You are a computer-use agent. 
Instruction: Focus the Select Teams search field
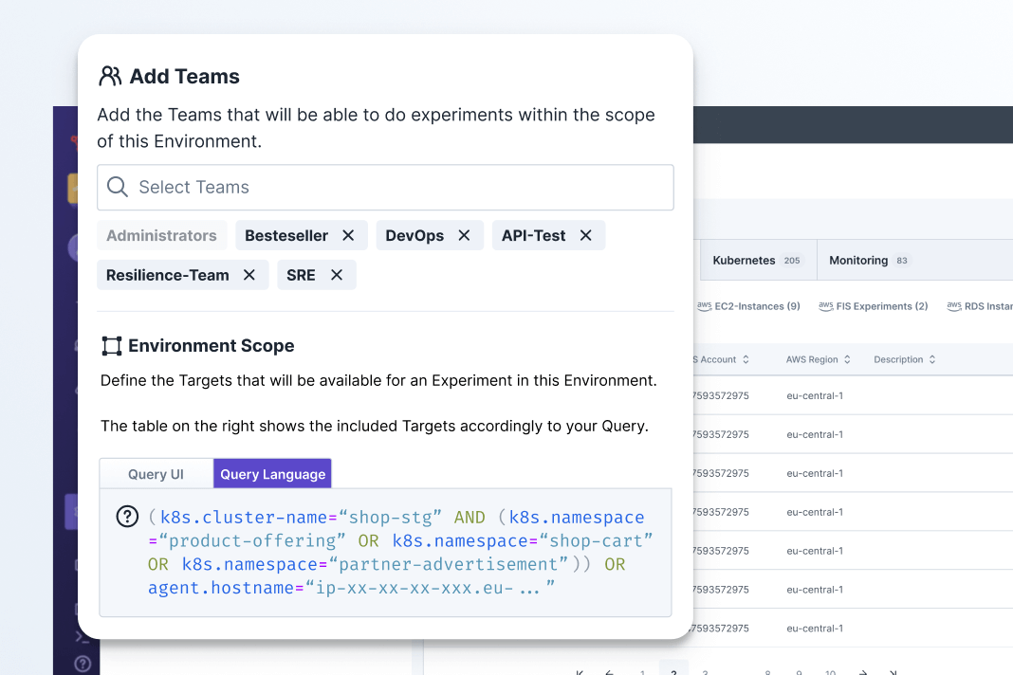pos(386,188)
